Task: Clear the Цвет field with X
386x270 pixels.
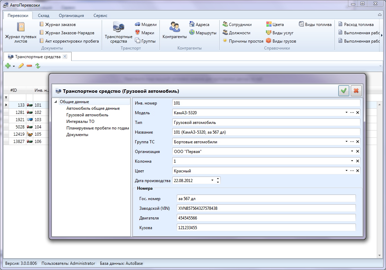Action: pyautogui.click(x=358, y=171)
